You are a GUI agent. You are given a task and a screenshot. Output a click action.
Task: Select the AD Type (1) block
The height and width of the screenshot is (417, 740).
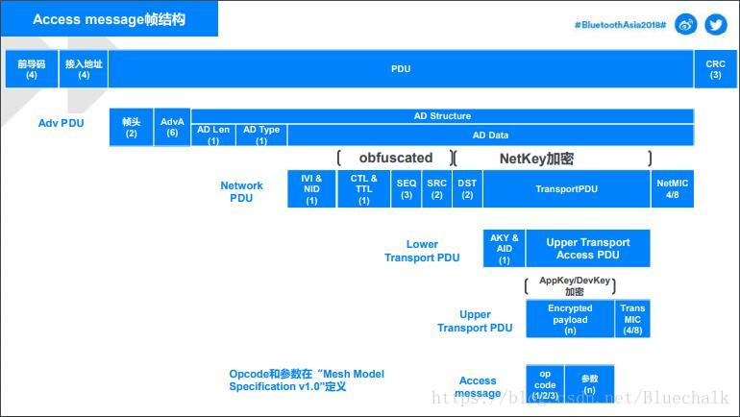point(261,135)
